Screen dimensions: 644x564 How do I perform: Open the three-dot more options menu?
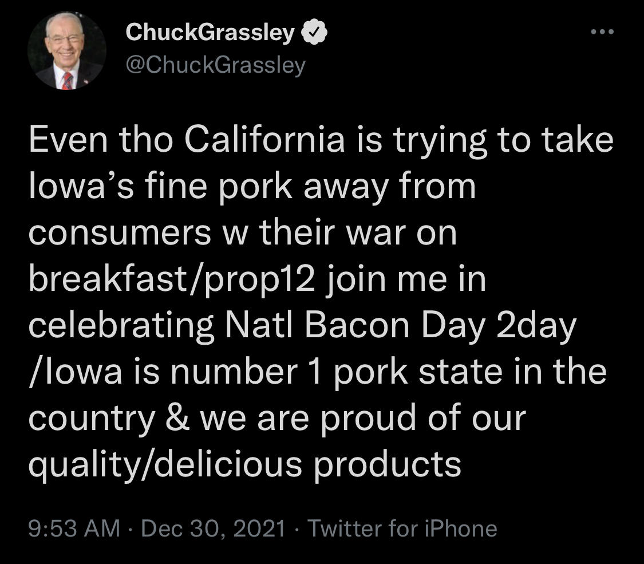602,32
